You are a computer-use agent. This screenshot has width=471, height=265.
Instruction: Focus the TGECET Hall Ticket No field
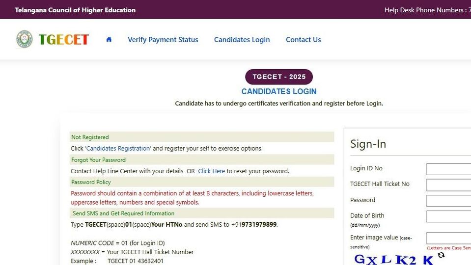click(448, 185)
